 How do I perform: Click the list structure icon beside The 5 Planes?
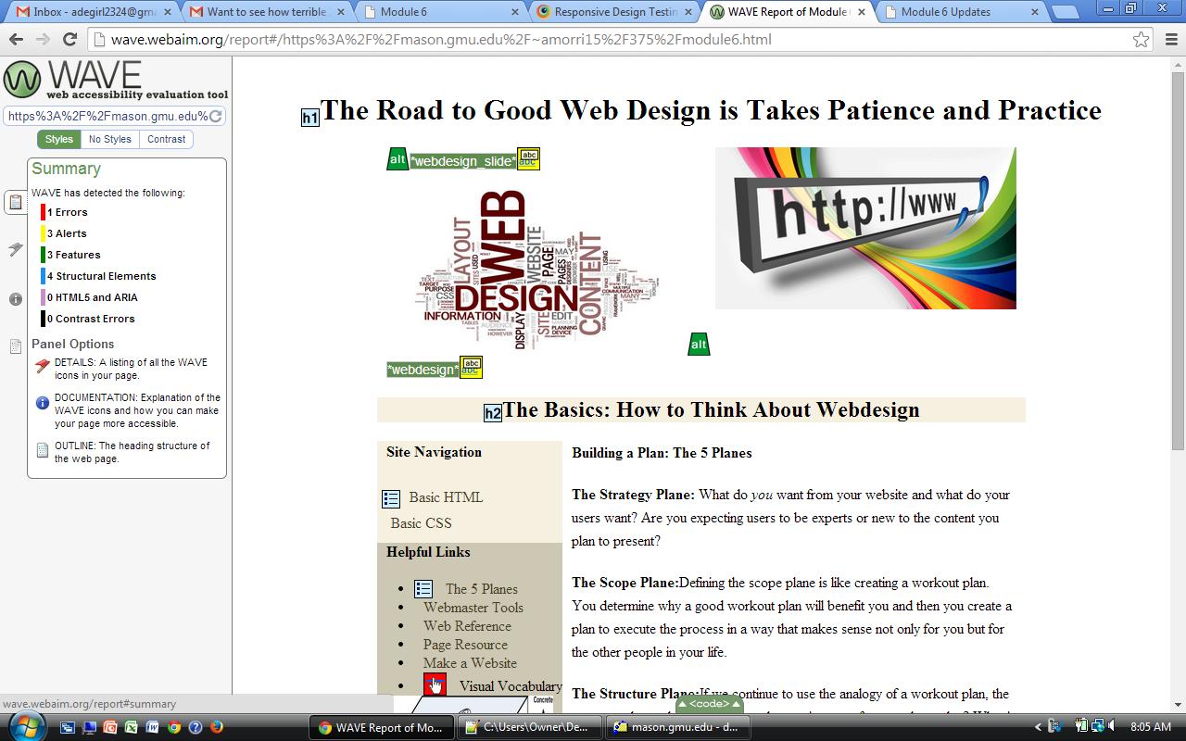[x=423, y=589]
